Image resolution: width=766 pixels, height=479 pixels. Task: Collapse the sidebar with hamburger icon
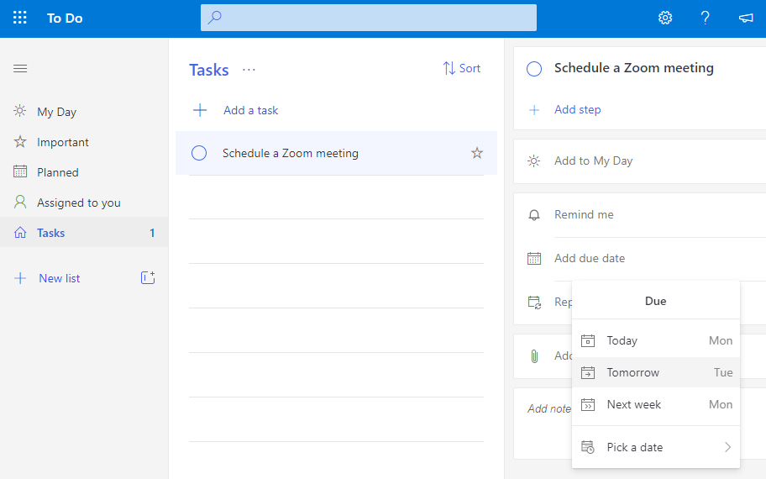20,68
